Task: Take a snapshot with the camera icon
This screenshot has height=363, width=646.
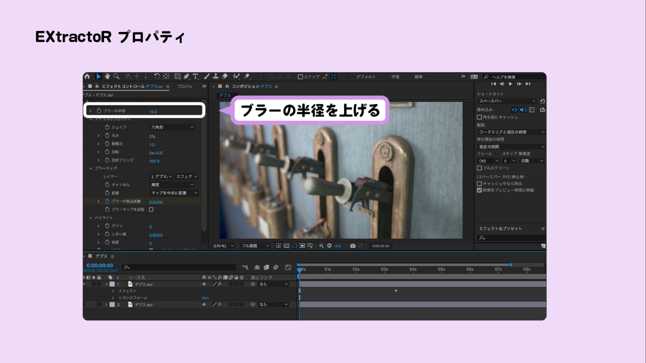Action: tap(353, 246)
